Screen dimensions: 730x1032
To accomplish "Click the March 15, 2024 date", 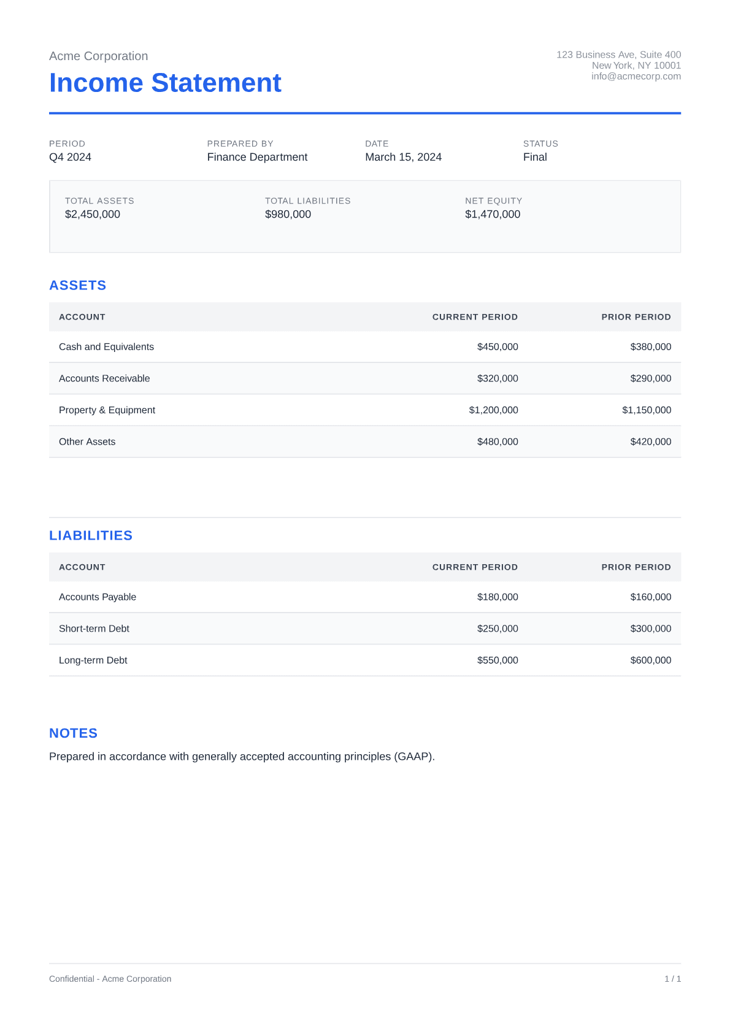I will click(x=403, y=157).
